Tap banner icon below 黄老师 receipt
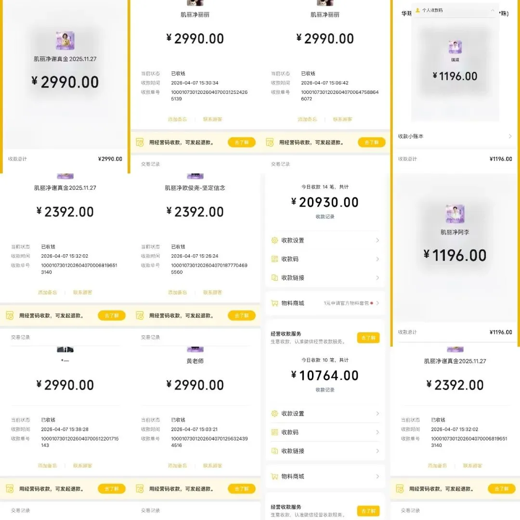 click(x=140, y=489)
